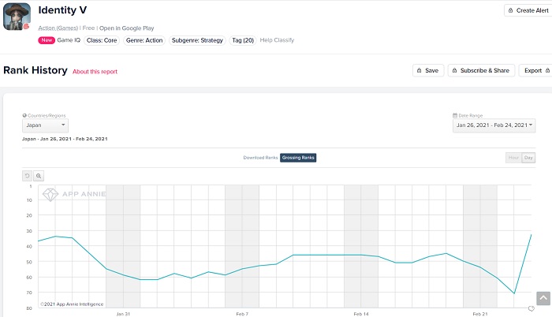Click the New Game IQ badge
The image size is (552, 317).
pyautogui.click(x=47, y=40)
